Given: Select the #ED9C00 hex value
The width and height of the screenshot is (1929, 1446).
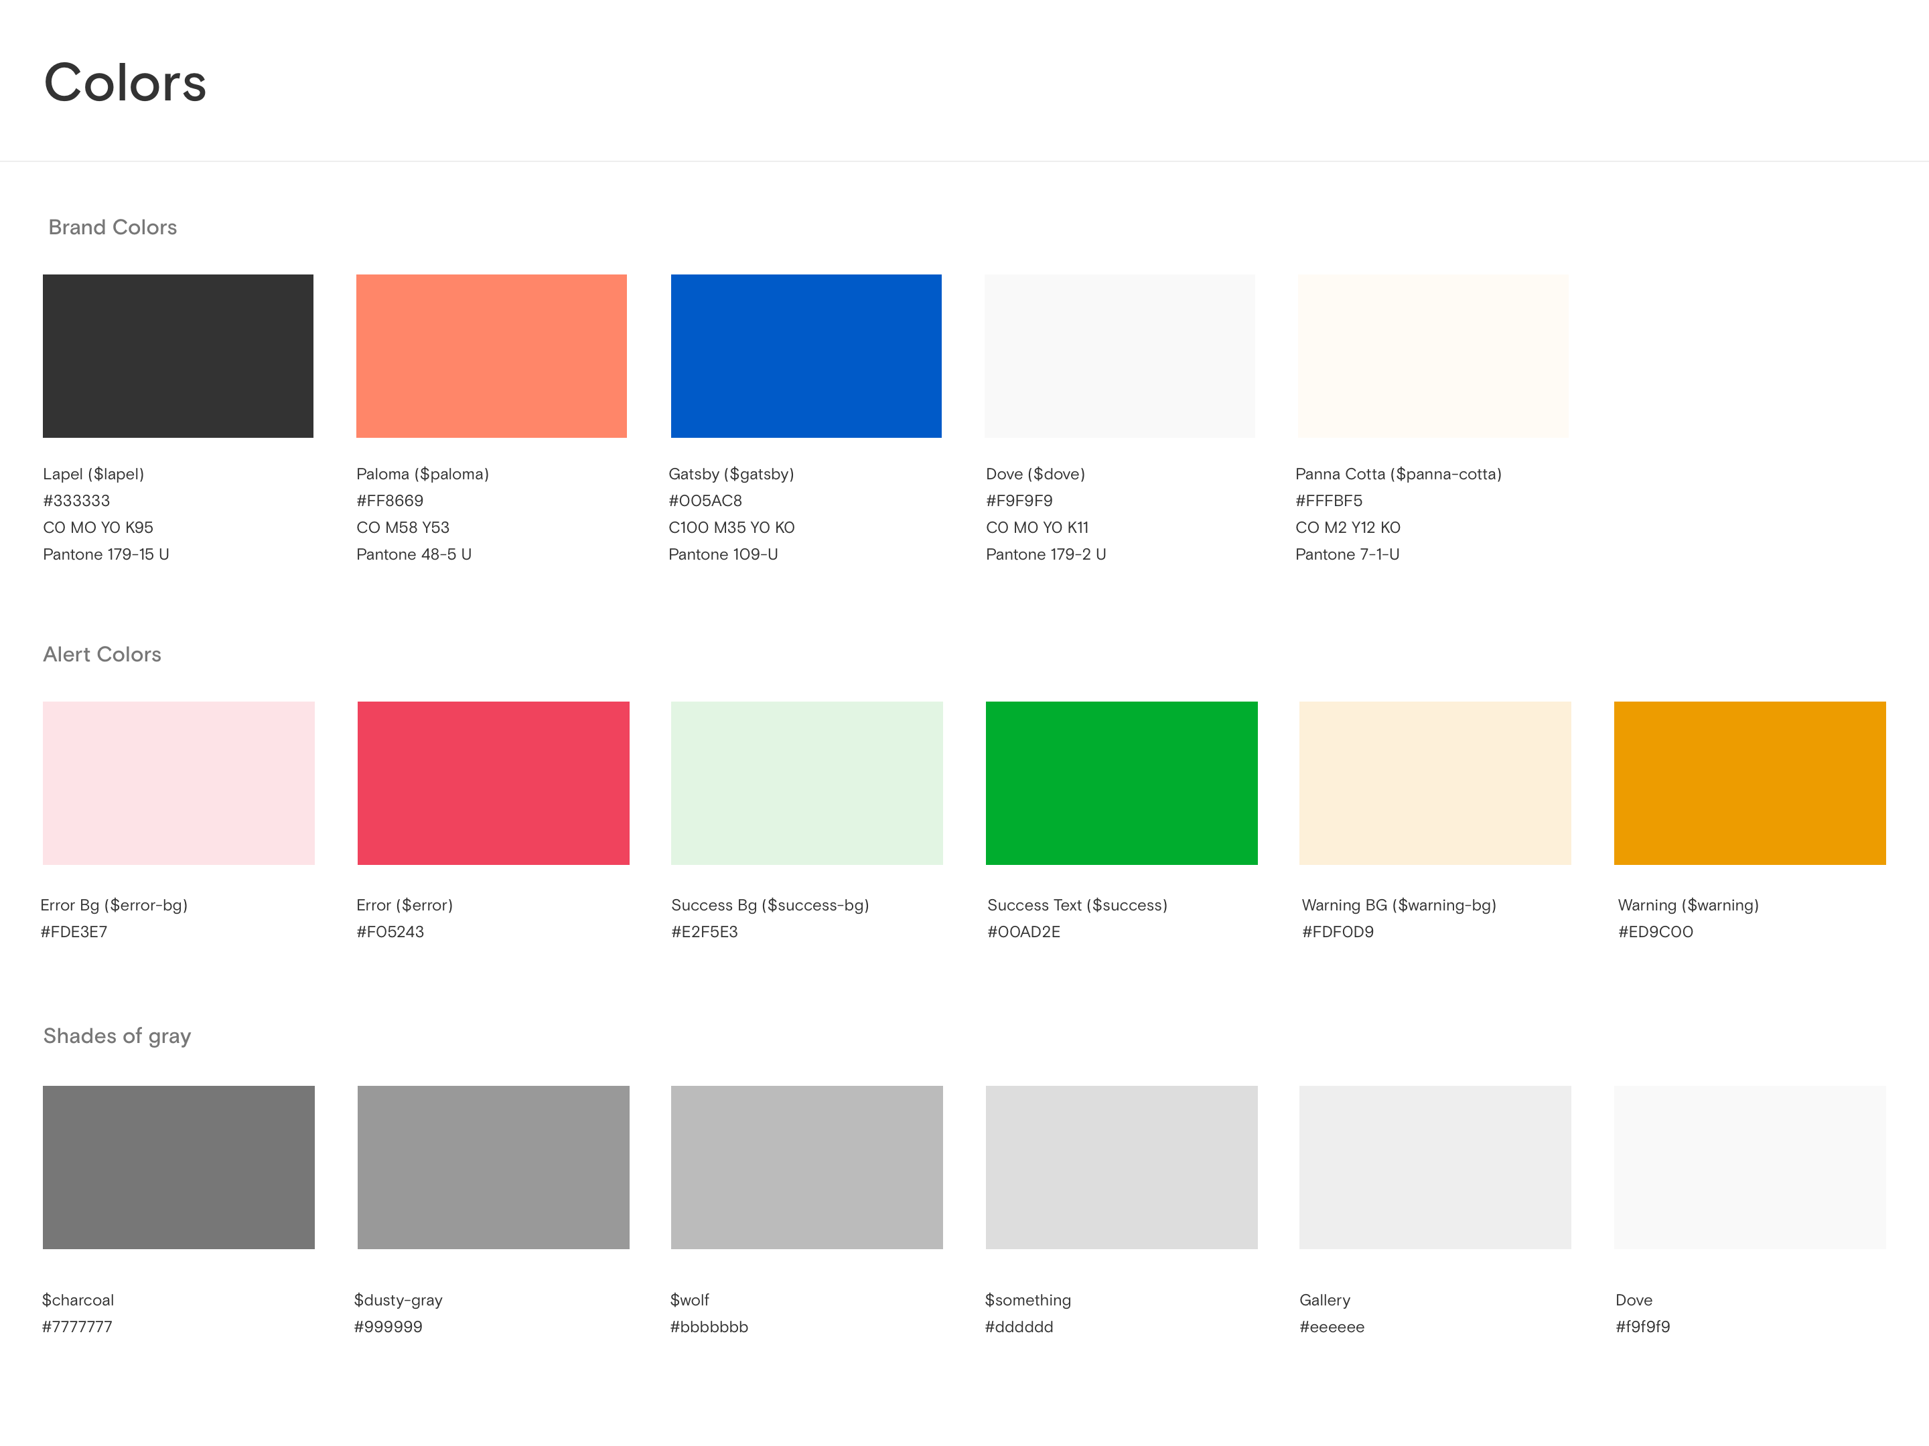Looking at the screenshot, I should pos(1655,932).
